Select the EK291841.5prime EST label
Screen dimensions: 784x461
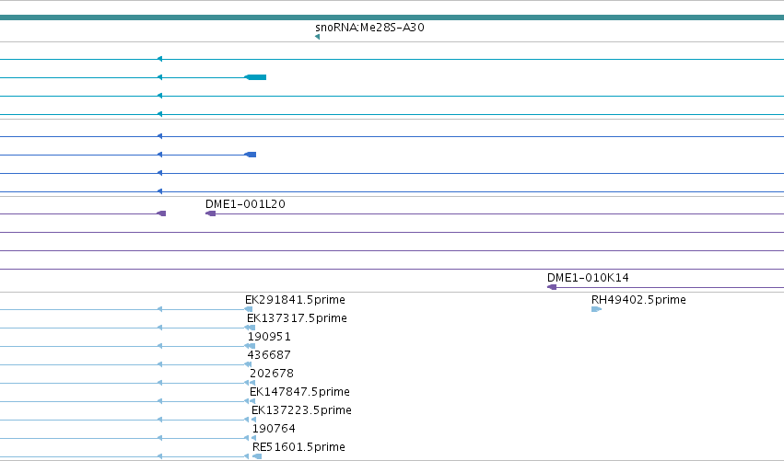pos(295,300)
